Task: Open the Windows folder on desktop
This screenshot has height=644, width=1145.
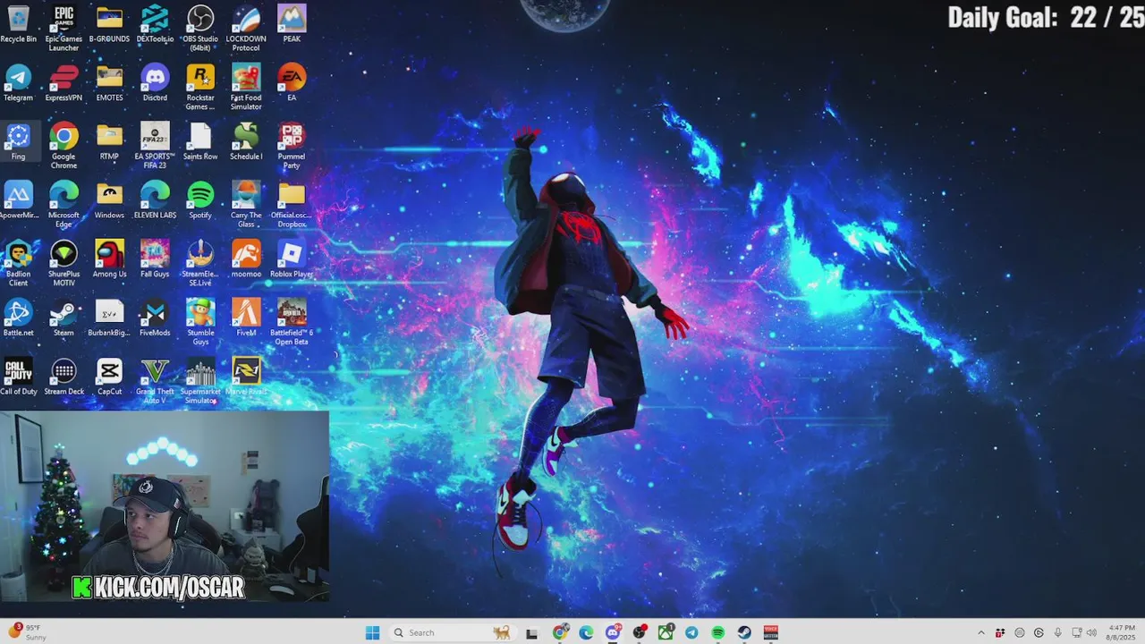Action: click(109, 200)
